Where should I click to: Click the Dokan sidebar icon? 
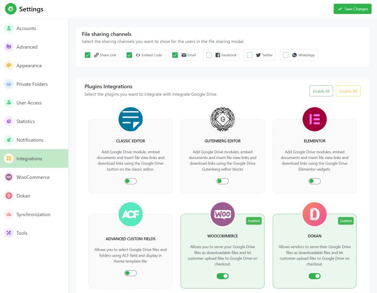coord(9,196)
